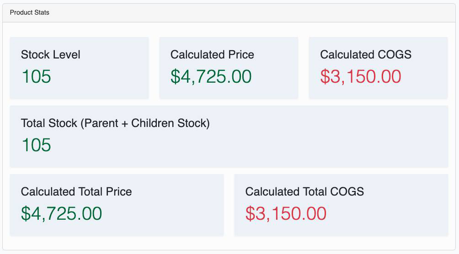The width and height of the screenshot is (459, 254).
Task: Select the Calculated Total COGS $3,150.00 amount
Action: coord(286,214)
